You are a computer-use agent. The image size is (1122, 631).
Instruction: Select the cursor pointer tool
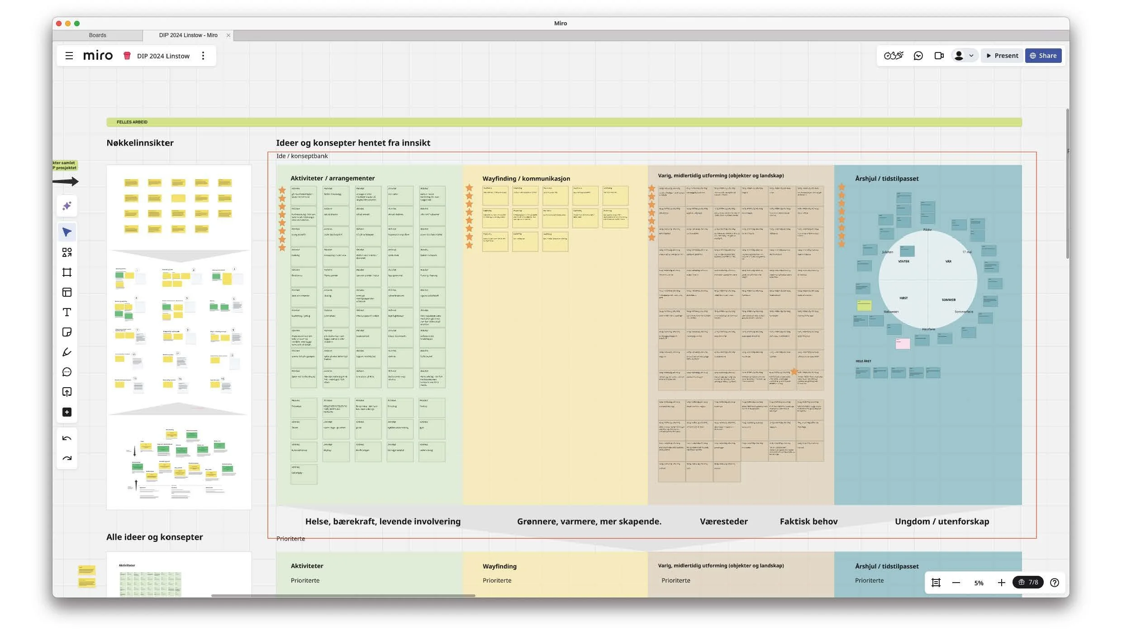67,232
